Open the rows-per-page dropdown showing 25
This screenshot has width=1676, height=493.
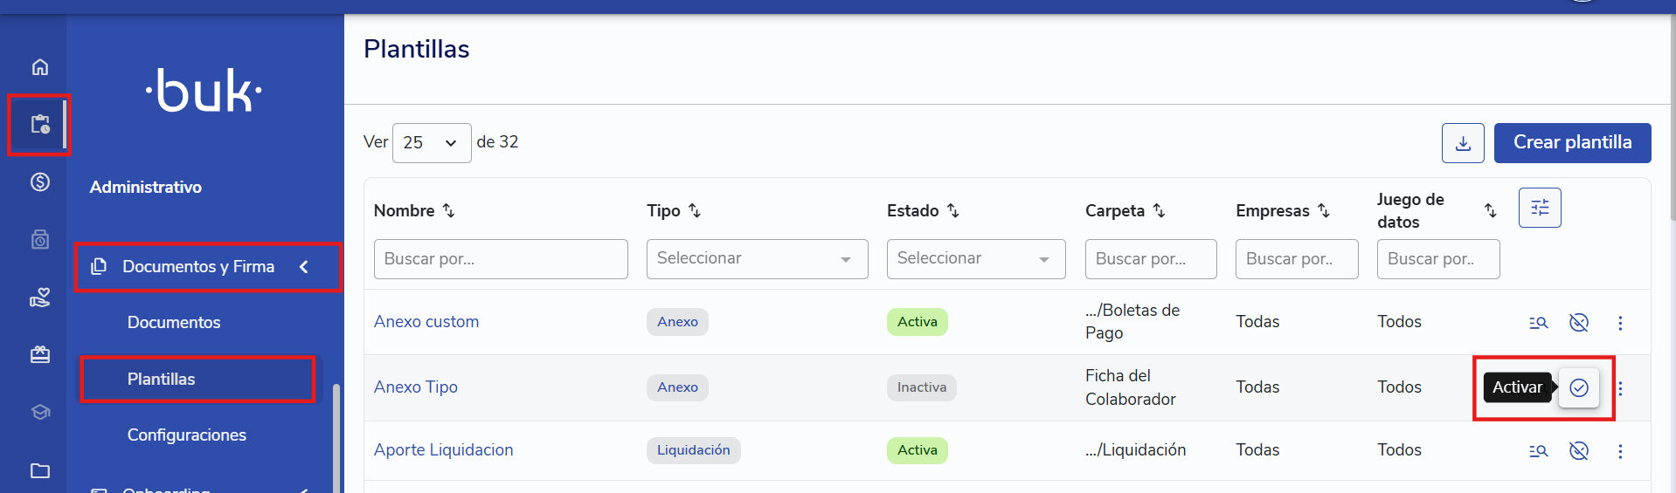point(432,143)
